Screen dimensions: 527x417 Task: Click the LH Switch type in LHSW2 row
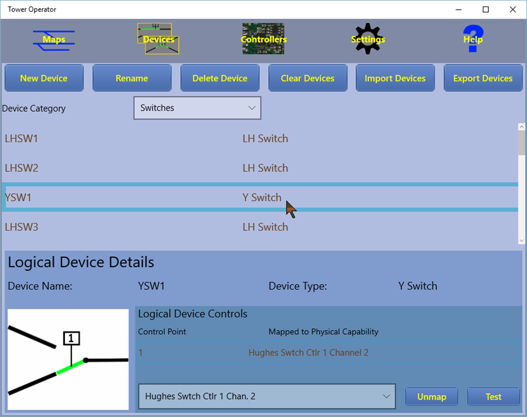coord(265,168)
